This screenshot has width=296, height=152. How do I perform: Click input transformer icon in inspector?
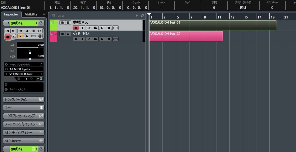pyautogui.click(x=40, y=31)
